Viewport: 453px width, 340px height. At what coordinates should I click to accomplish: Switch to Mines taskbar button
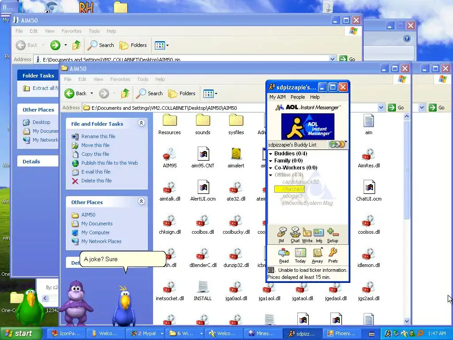[262, 333]
